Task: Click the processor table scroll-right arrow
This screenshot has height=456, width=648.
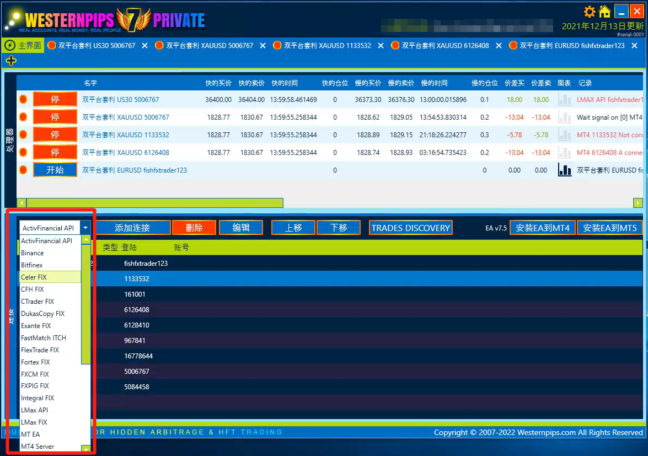Action: [x=638, y=203]
